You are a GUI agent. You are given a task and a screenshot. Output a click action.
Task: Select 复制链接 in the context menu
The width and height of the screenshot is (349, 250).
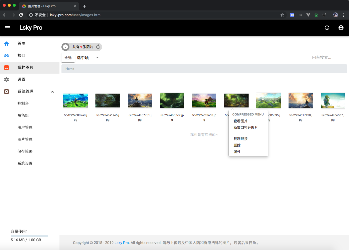pyautogui.click(x=240, y=138)
